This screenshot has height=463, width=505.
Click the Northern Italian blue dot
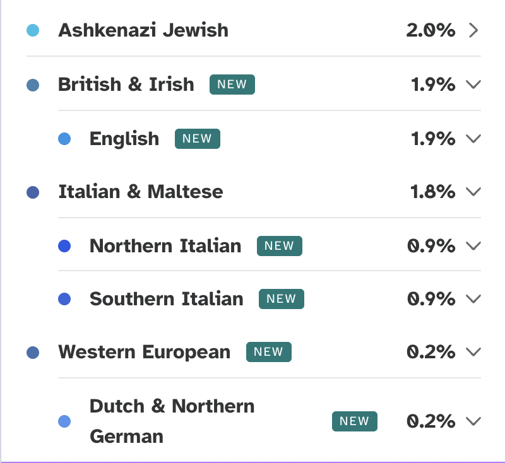click(64, 246)
